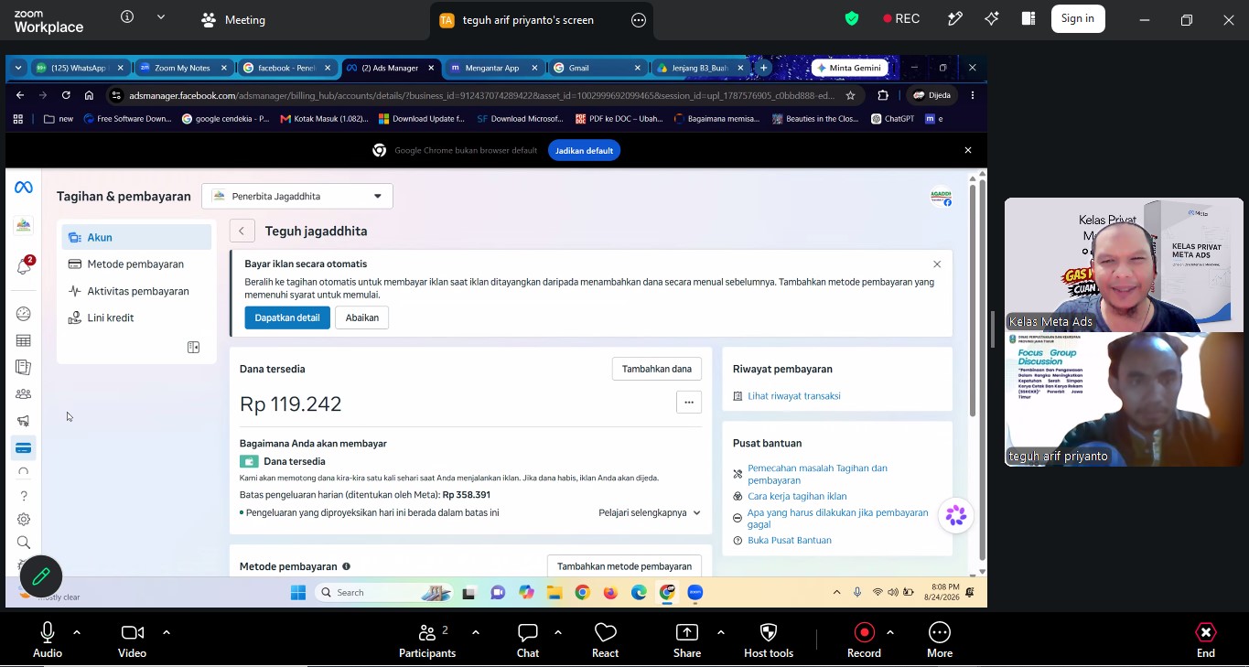
Task: Open Zoom encryption shield icon
Action: pyautogui.click(x=852, y=18)
